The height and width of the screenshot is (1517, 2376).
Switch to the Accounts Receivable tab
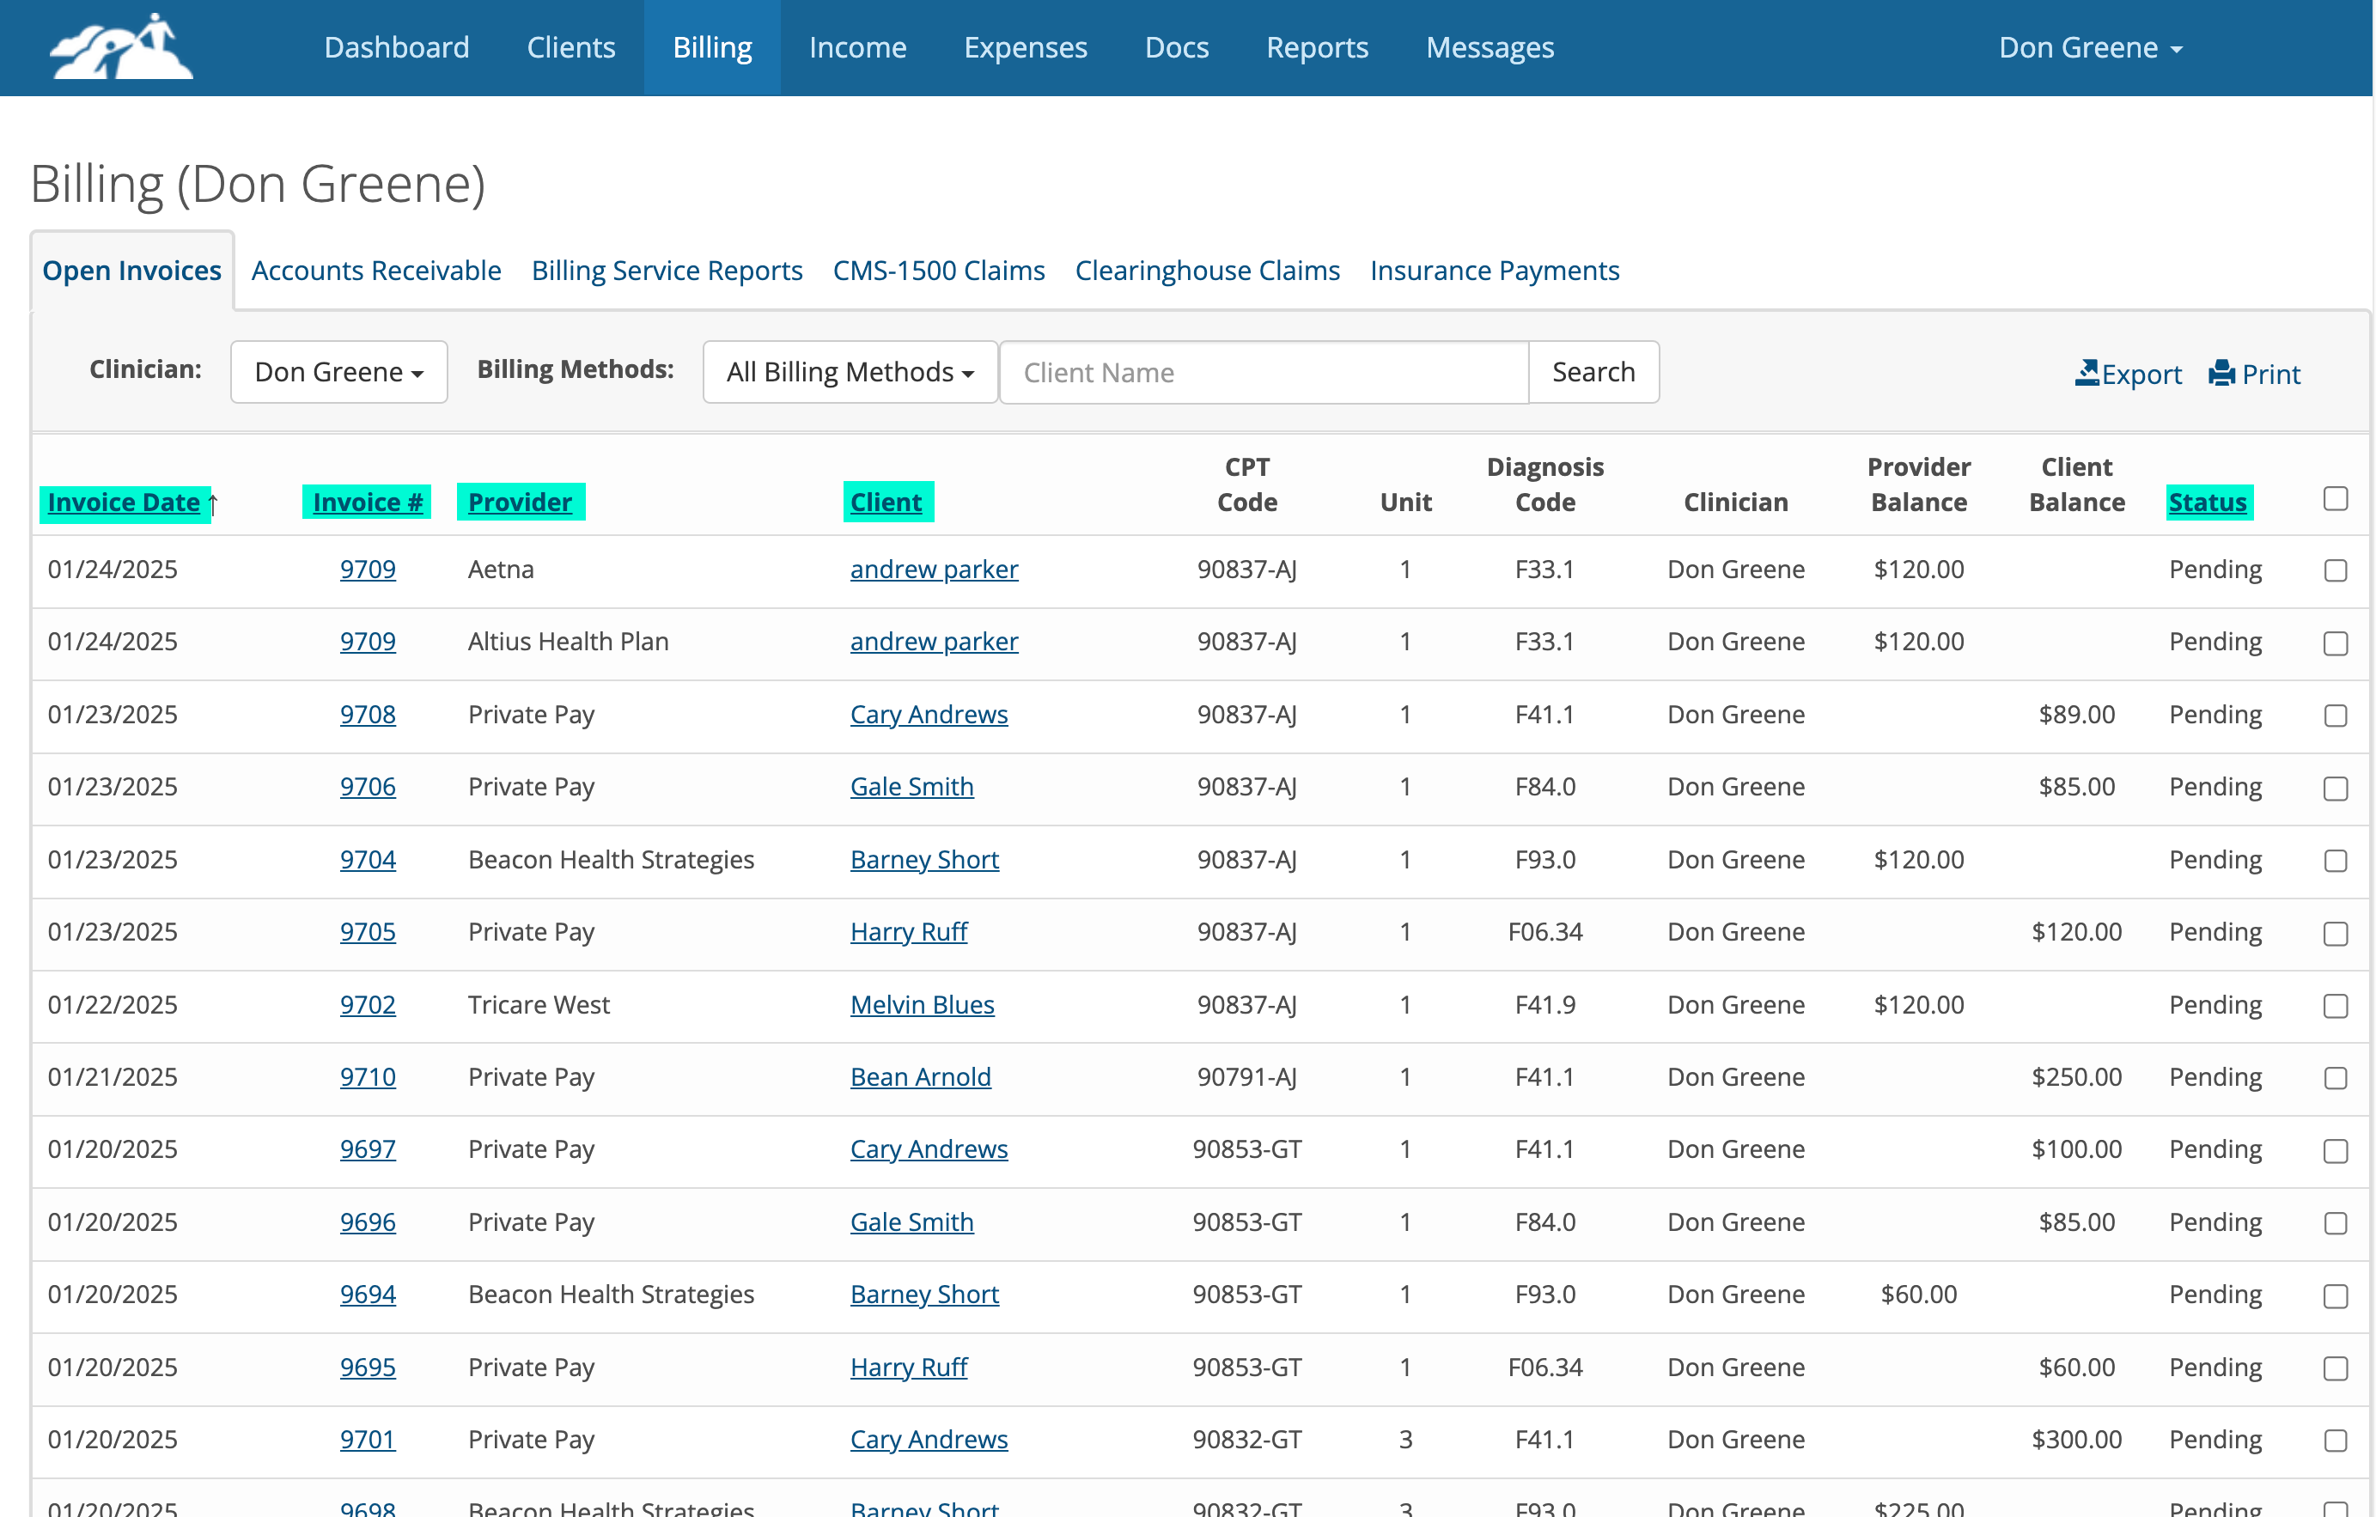pos(375,271)
